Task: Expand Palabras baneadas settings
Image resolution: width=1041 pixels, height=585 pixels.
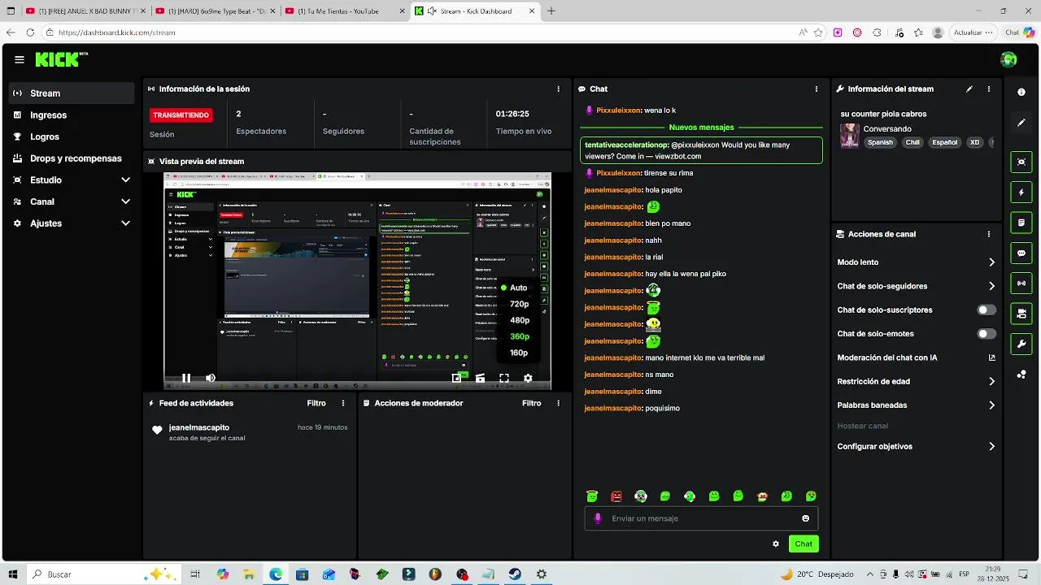Action: coord(991,405)
